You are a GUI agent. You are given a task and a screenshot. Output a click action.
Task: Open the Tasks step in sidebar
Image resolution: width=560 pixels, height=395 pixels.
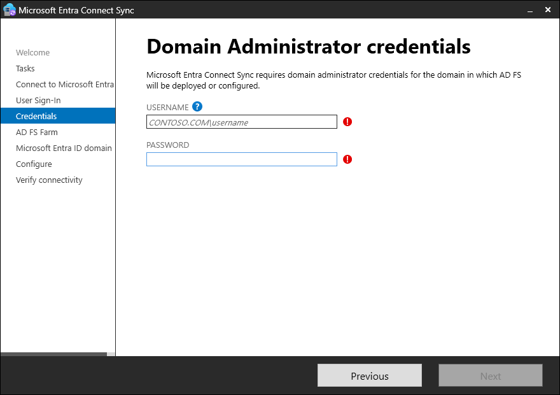[25, 68]
